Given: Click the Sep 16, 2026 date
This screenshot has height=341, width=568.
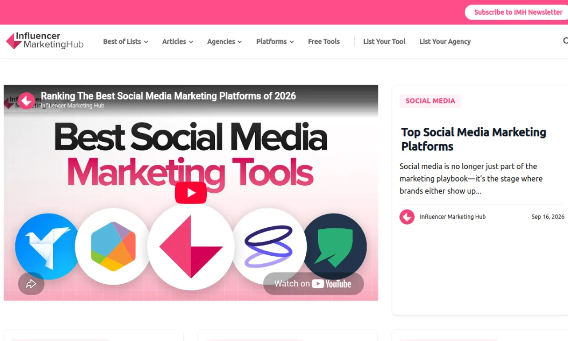Looking at the screenshot, I should click(x=548, y=217).
